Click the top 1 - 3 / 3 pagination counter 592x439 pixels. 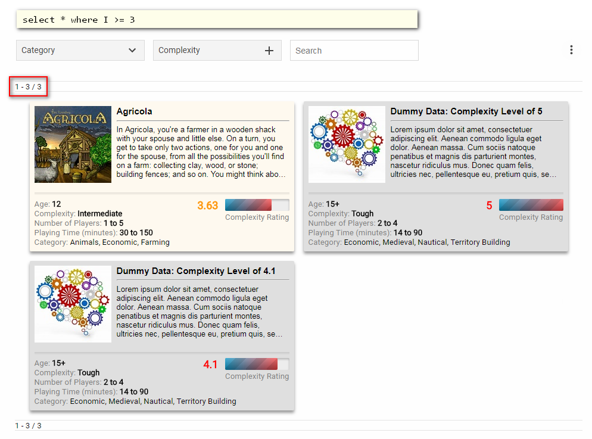pos(29,87)
